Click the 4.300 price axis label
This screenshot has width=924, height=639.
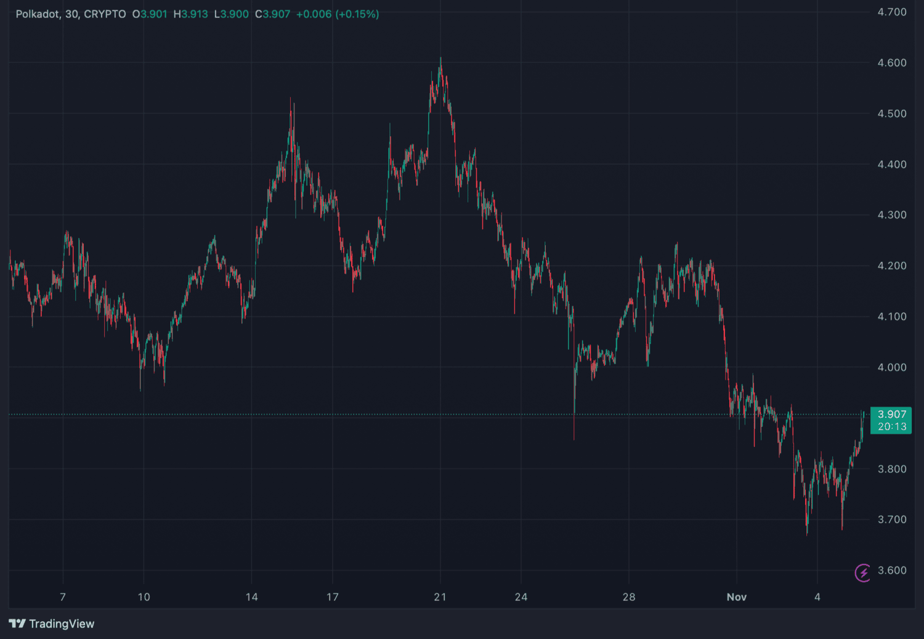pyautogui.click(x=891, y=215)
